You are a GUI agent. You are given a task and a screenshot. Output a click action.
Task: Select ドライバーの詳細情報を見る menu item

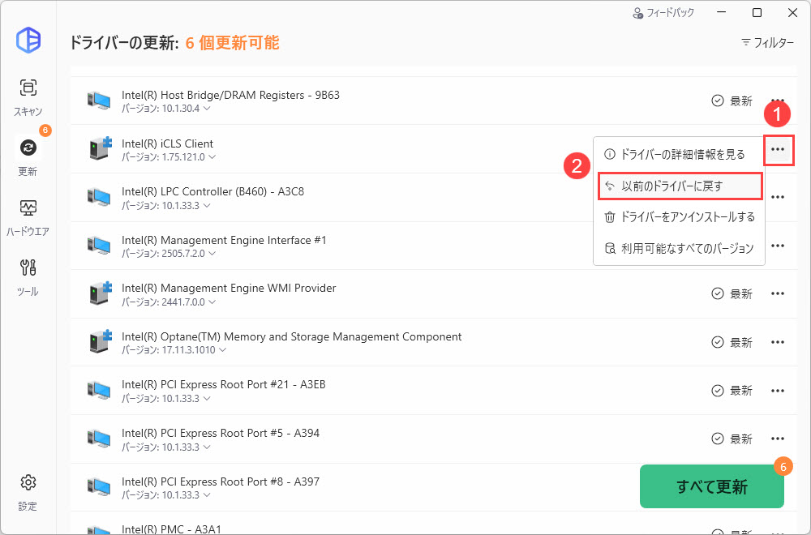pyautogui.click(x=679, y=154)
